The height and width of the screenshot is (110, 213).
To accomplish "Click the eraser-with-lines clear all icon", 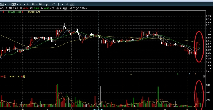I will click(72, 4).
